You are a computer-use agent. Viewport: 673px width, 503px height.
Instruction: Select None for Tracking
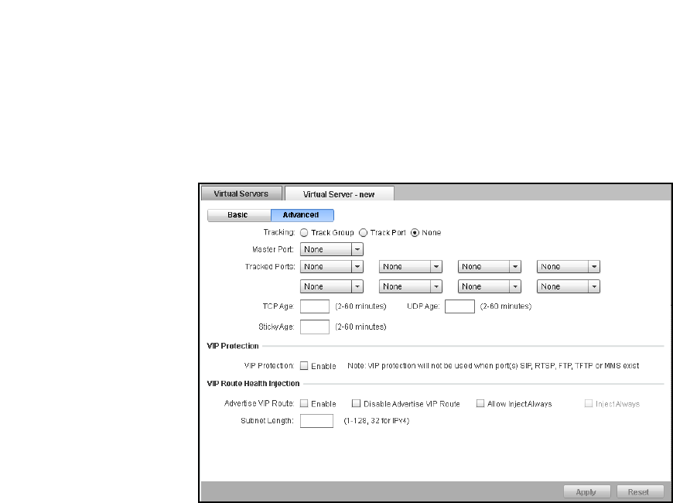(415, 232)
